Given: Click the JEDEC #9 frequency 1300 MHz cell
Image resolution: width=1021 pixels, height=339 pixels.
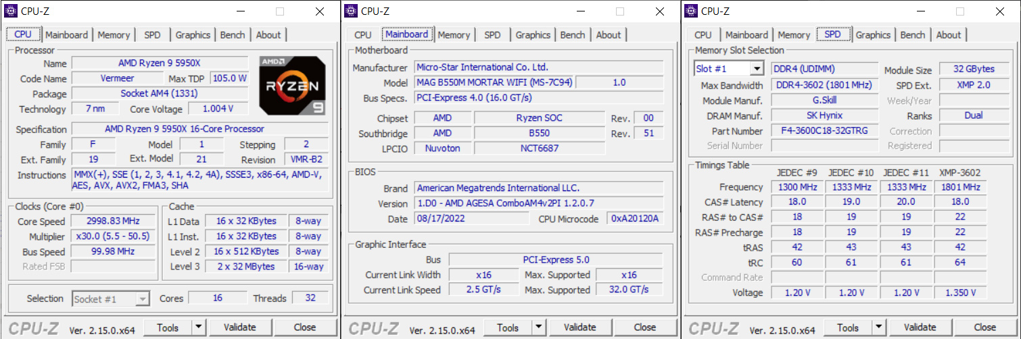Looking at the screenshot, I should (x=797, y=187).
